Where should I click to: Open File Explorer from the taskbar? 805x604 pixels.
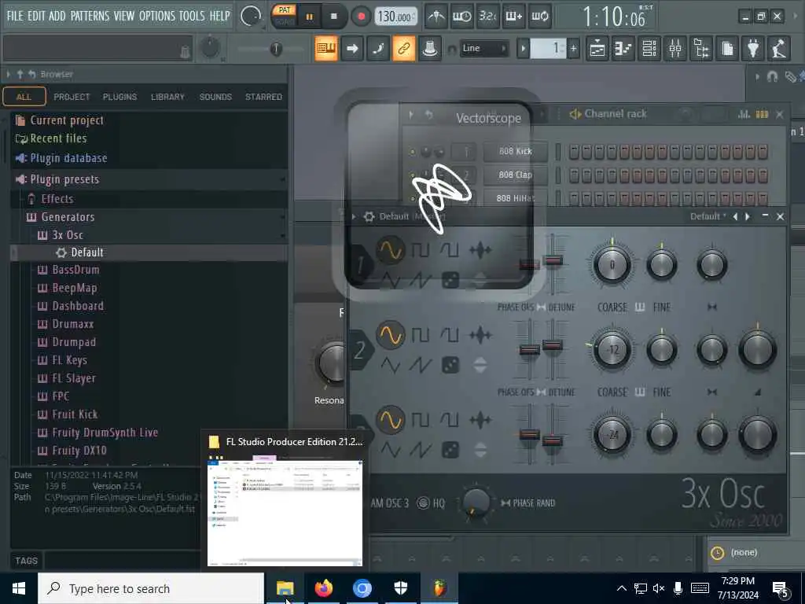click(x=285, y=588)
